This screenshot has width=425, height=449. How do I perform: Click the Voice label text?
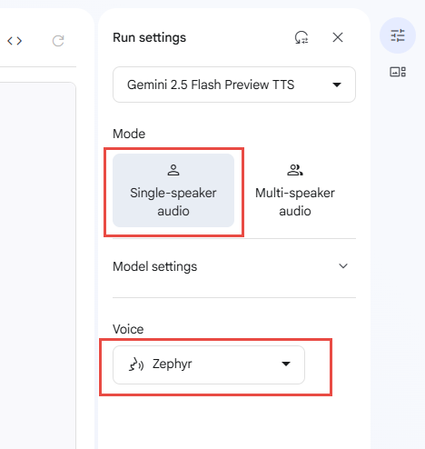pyautogui.click(x=128, y=329)
